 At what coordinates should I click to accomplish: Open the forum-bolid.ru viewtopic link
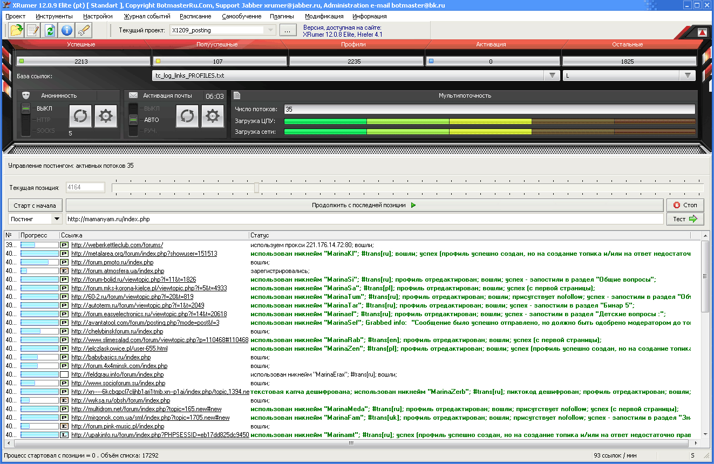coord(133,279)
